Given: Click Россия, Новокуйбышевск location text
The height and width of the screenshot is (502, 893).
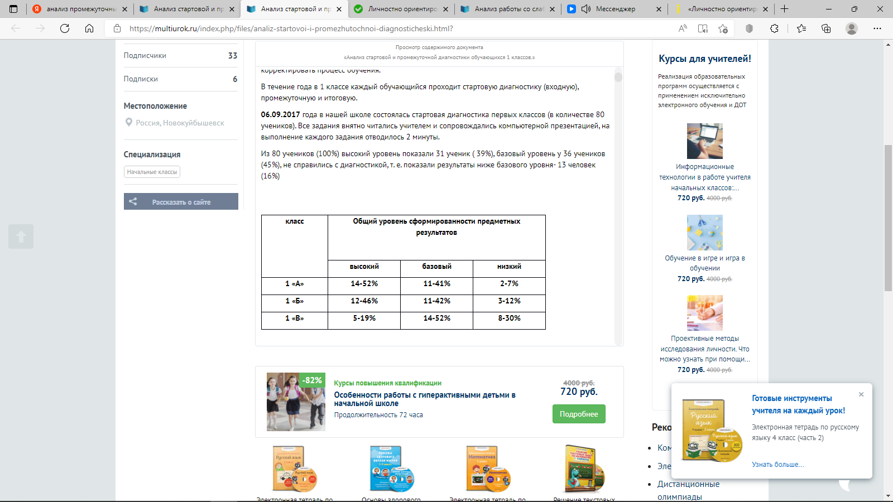Looking at the screenshot, I should 180,123.
